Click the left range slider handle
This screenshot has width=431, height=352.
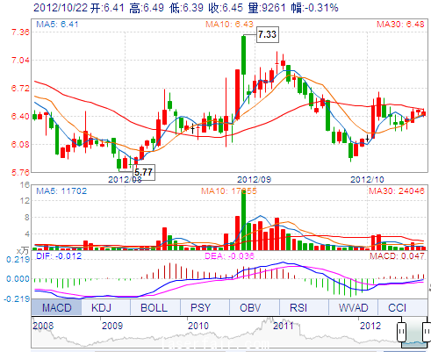[x=401, y=332]
